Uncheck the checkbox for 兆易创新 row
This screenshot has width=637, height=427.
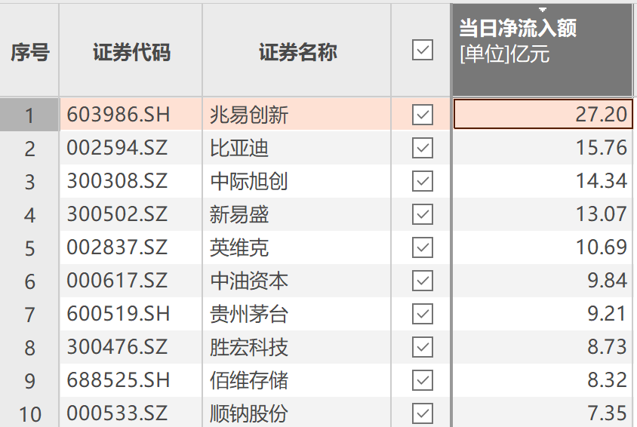pyautogui.click(x=423, y=115)
